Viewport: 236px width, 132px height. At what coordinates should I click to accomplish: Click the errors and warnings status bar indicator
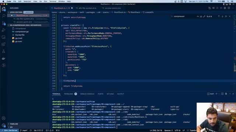pyautogui.click(x=50, y=131)
